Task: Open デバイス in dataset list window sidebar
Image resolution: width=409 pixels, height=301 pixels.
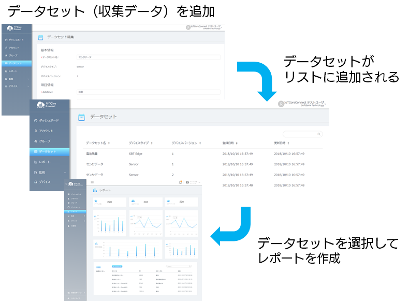Action: pos(42,182)
